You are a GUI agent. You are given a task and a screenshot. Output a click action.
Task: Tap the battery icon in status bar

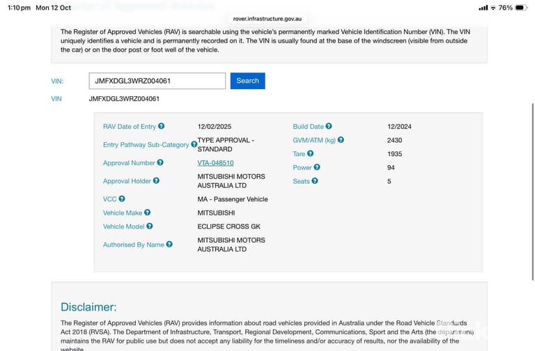521,8
